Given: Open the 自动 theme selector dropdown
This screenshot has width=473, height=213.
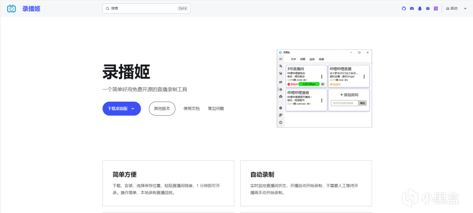Looking at the screenshot, I should click(456, 9).
